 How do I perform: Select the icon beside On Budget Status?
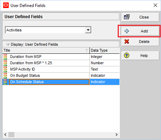pos(5,76)
